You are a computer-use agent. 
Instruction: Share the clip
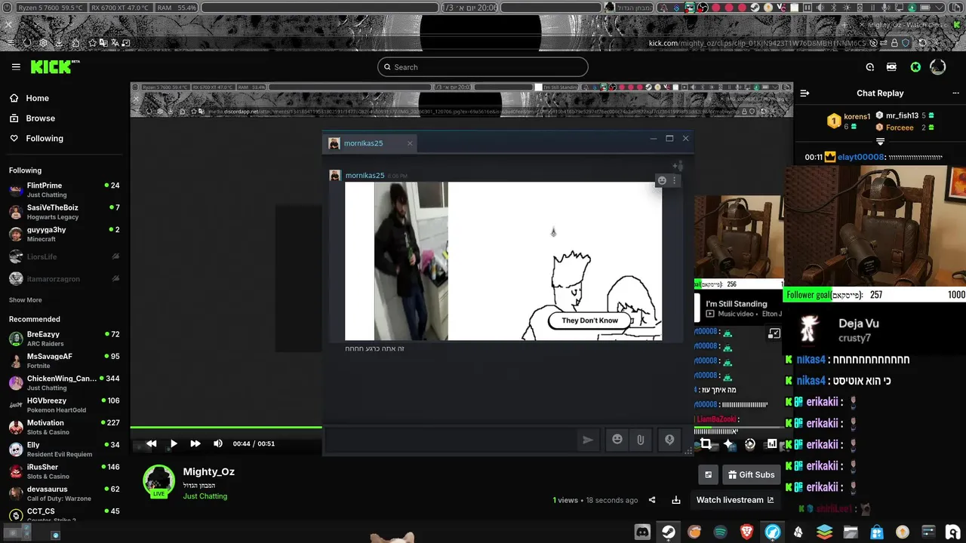[652, 500]
